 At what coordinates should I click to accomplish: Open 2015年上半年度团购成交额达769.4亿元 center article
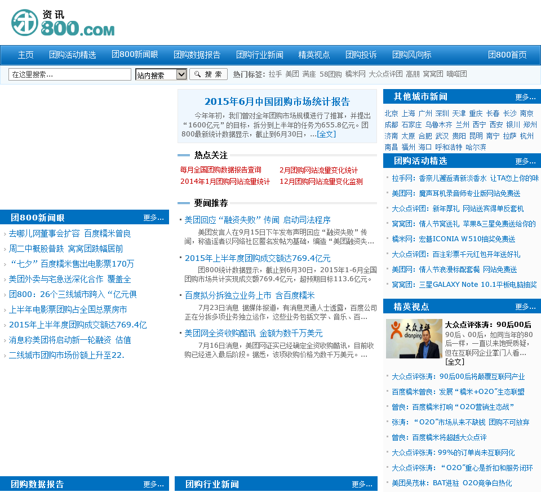258,258
